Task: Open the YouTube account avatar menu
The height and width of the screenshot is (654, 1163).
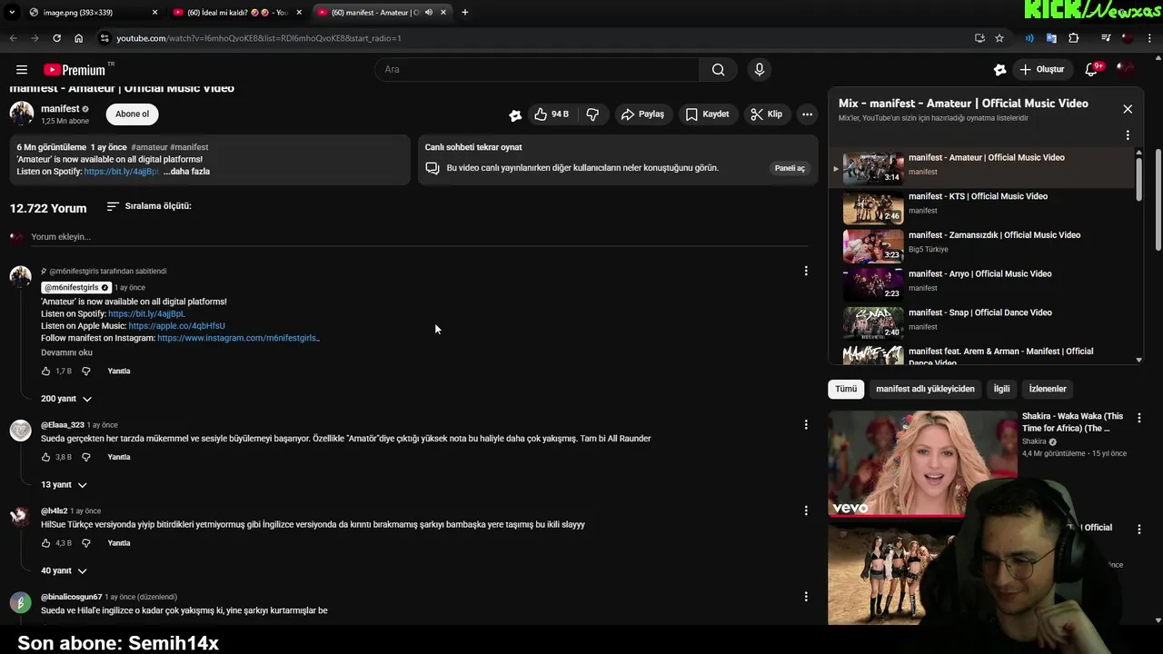Action: coord(1127,70)
